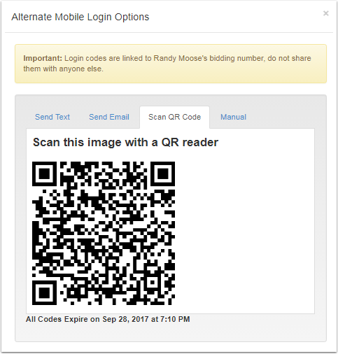Select the Scan QR Code tab
338x354 pixels.
[x=174, y=117]
